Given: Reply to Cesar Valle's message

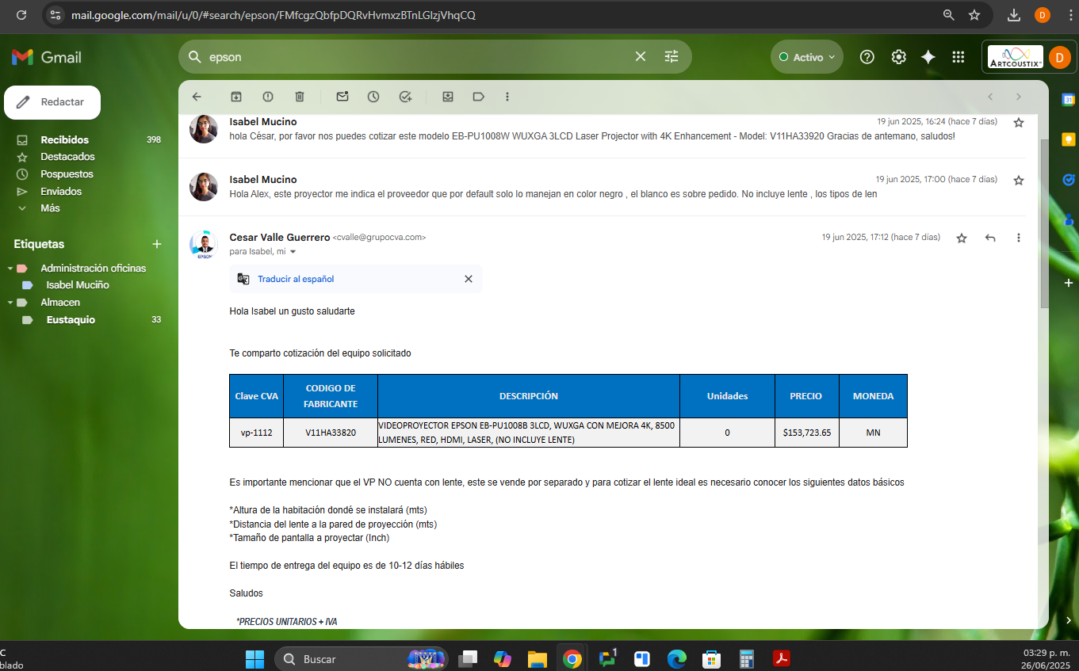Looking at the screenshot, I should coord(990,238).
